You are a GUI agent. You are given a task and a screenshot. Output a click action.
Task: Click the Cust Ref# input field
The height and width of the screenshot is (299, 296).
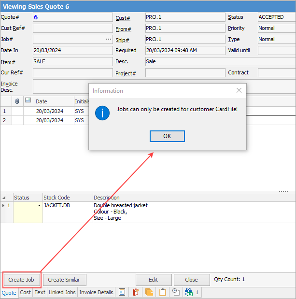pos(72,28)
